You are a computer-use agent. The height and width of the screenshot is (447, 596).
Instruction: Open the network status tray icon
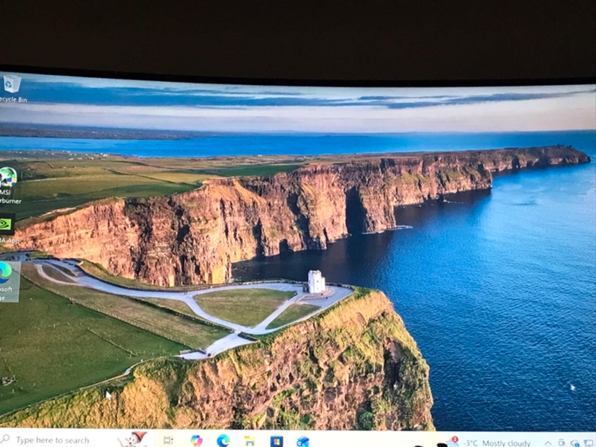(x=588, y=444)
